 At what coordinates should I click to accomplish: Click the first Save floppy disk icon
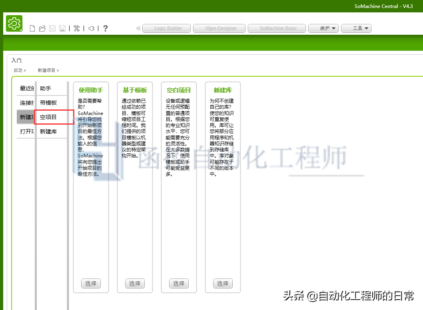click(x=52, y=28)
